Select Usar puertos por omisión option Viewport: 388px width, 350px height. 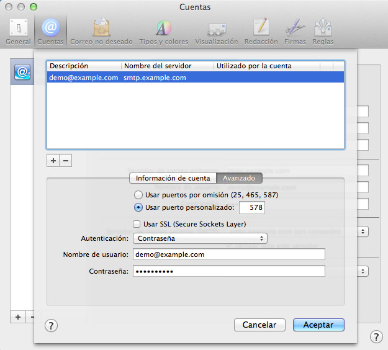[x=138, y=195]
